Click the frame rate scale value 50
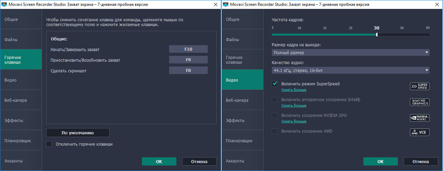443x171 pixels. [x=402, y=28]
